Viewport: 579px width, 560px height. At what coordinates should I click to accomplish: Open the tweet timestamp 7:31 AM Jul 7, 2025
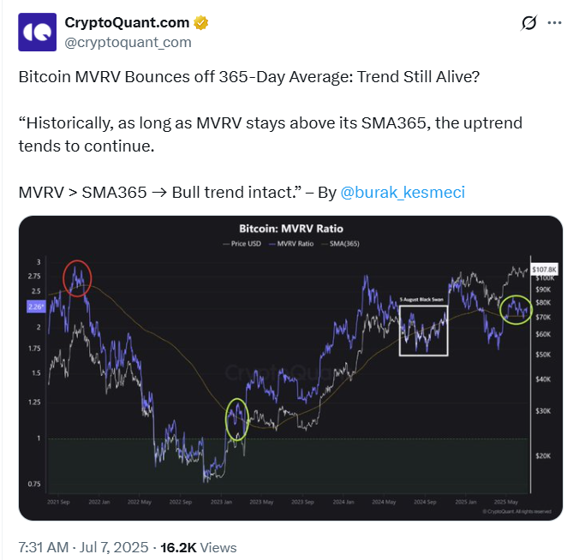pyautogui.click(x=83, y=547)
